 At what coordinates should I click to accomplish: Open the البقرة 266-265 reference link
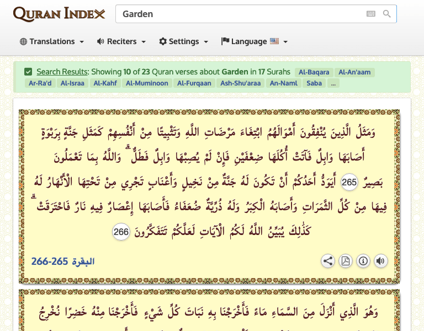click(x=63, y=261)
